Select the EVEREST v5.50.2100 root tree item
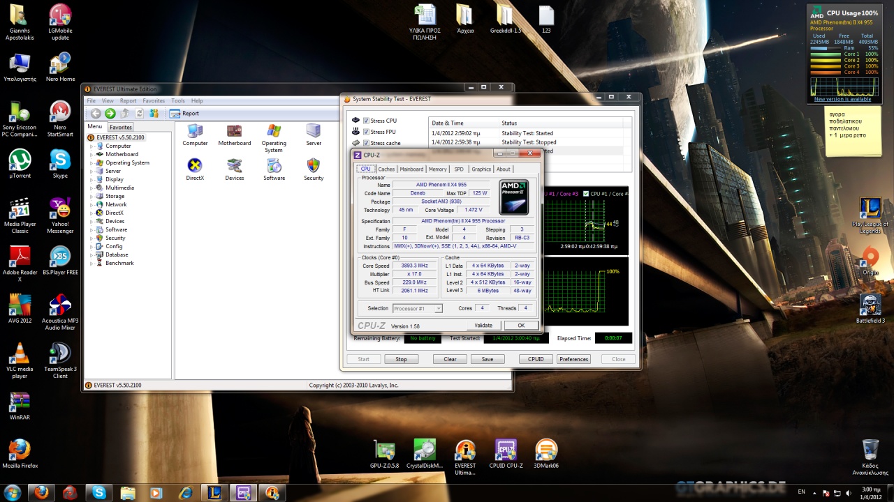894x502 pixels. (x=120, y=138)
